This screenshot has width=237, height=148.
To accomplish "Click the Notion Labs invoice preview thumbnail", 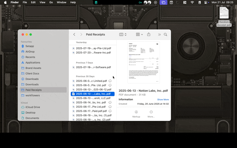I will (144, 62).
